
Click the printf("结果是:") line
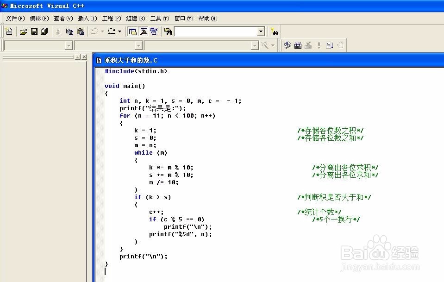coord(153,108)
